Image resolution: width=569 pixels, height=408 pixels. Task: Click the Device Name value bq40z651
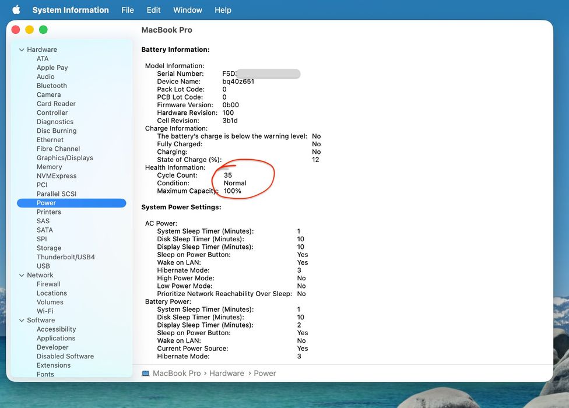point(238,82)
